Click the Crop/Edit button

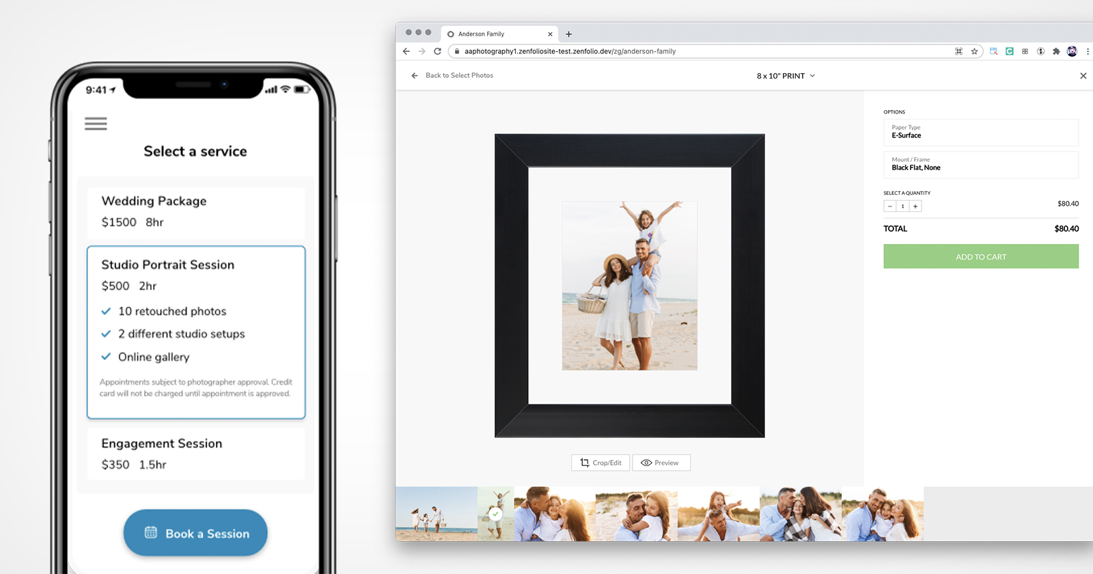coord(600,463)
